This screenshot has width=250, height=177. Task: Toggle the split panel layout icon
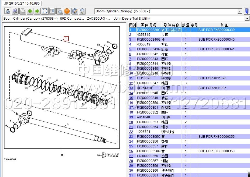click(52, 11)
